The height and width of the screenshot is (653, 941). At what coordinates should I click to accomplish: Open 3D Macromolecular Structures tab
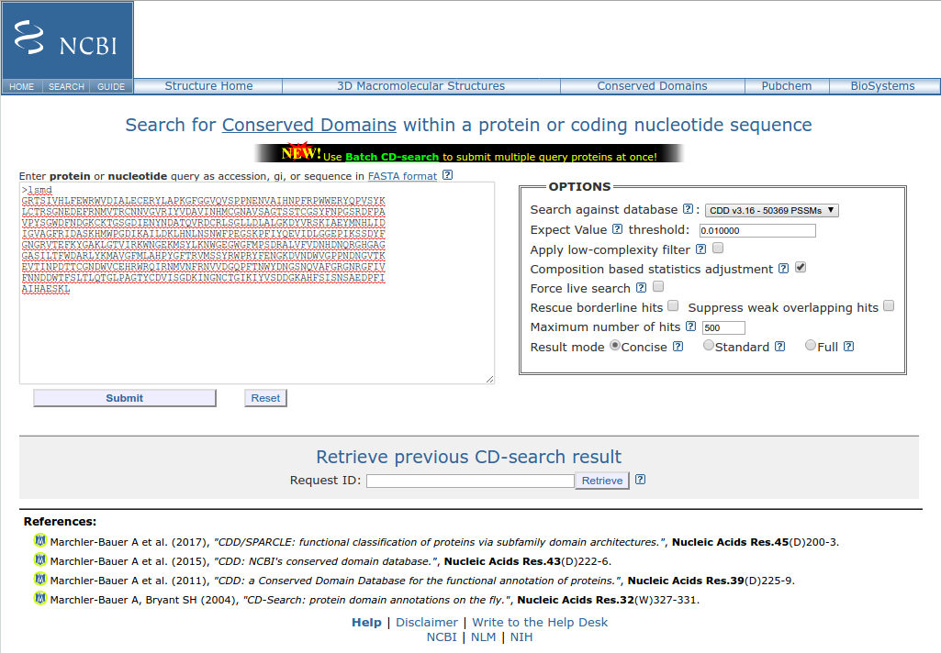(x=420, y=85)
